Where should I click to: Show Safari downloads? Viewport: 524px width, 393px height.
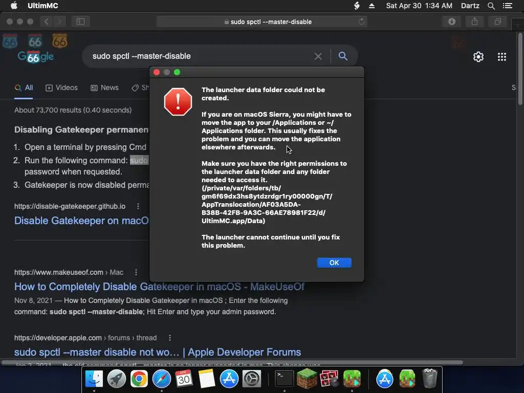(x=452, y=21)
